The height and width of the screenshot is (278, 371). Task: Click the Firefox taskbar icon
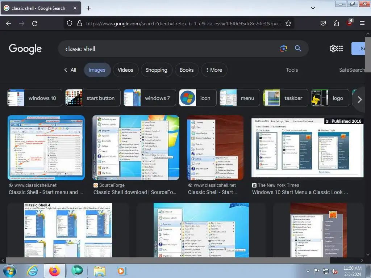[54, 271]
